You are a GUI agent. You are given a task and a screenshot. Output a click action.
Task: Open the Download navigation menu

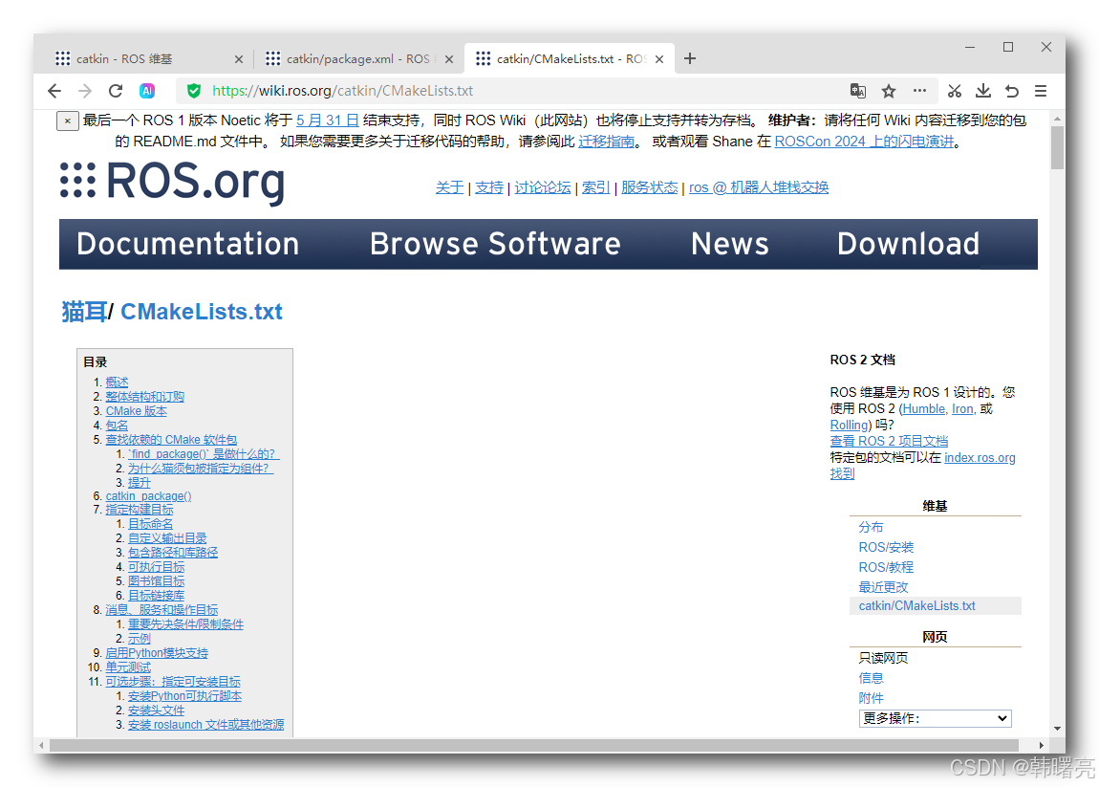909,244
